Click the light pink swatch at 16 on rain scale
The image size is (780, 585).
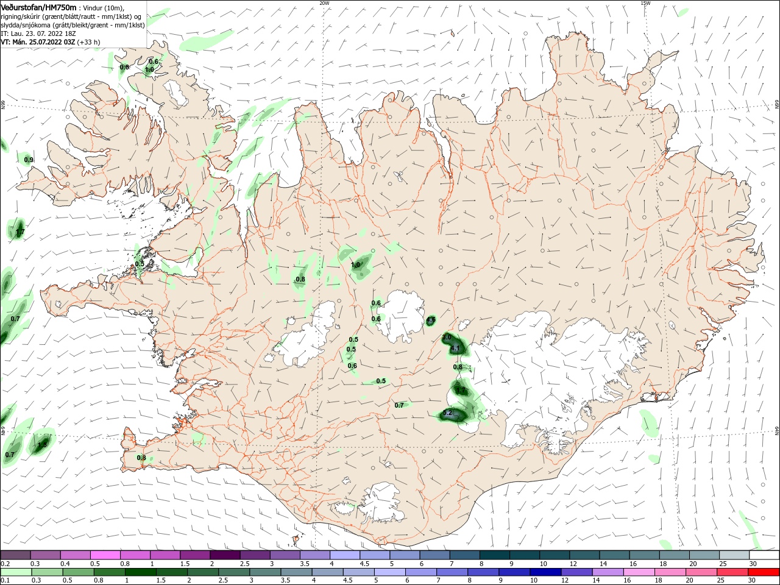pos(639,572)
